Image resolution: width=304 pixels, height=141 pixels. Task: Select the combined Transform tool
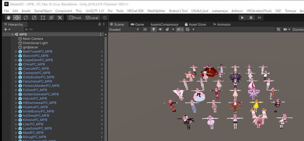click(x=51, y=18)
